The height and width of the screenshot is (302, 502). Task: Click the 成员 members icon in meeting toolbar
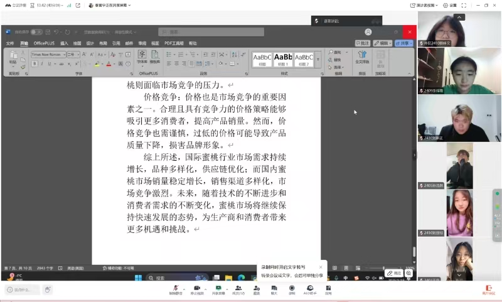coord(238,289)
